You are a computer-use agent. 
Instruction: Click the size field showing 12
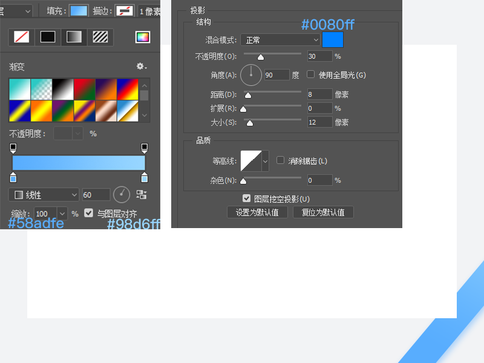[x=320, y=122]
